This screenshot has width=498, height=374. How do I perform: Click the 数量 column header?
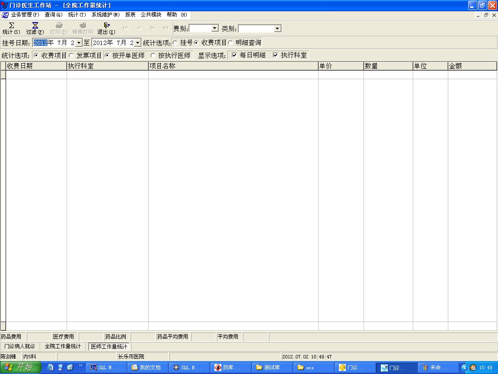[x=388, y=66]
